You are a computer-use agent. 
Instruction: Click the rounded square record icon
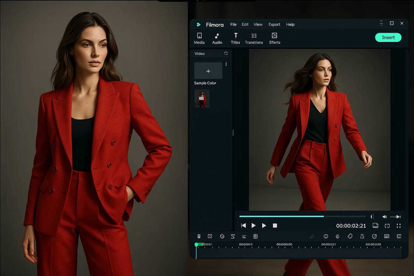[x=255, y=236]
